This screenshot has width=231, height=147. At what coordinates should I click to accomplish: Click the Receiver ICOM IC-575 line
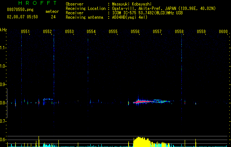(x=124, y=13)
